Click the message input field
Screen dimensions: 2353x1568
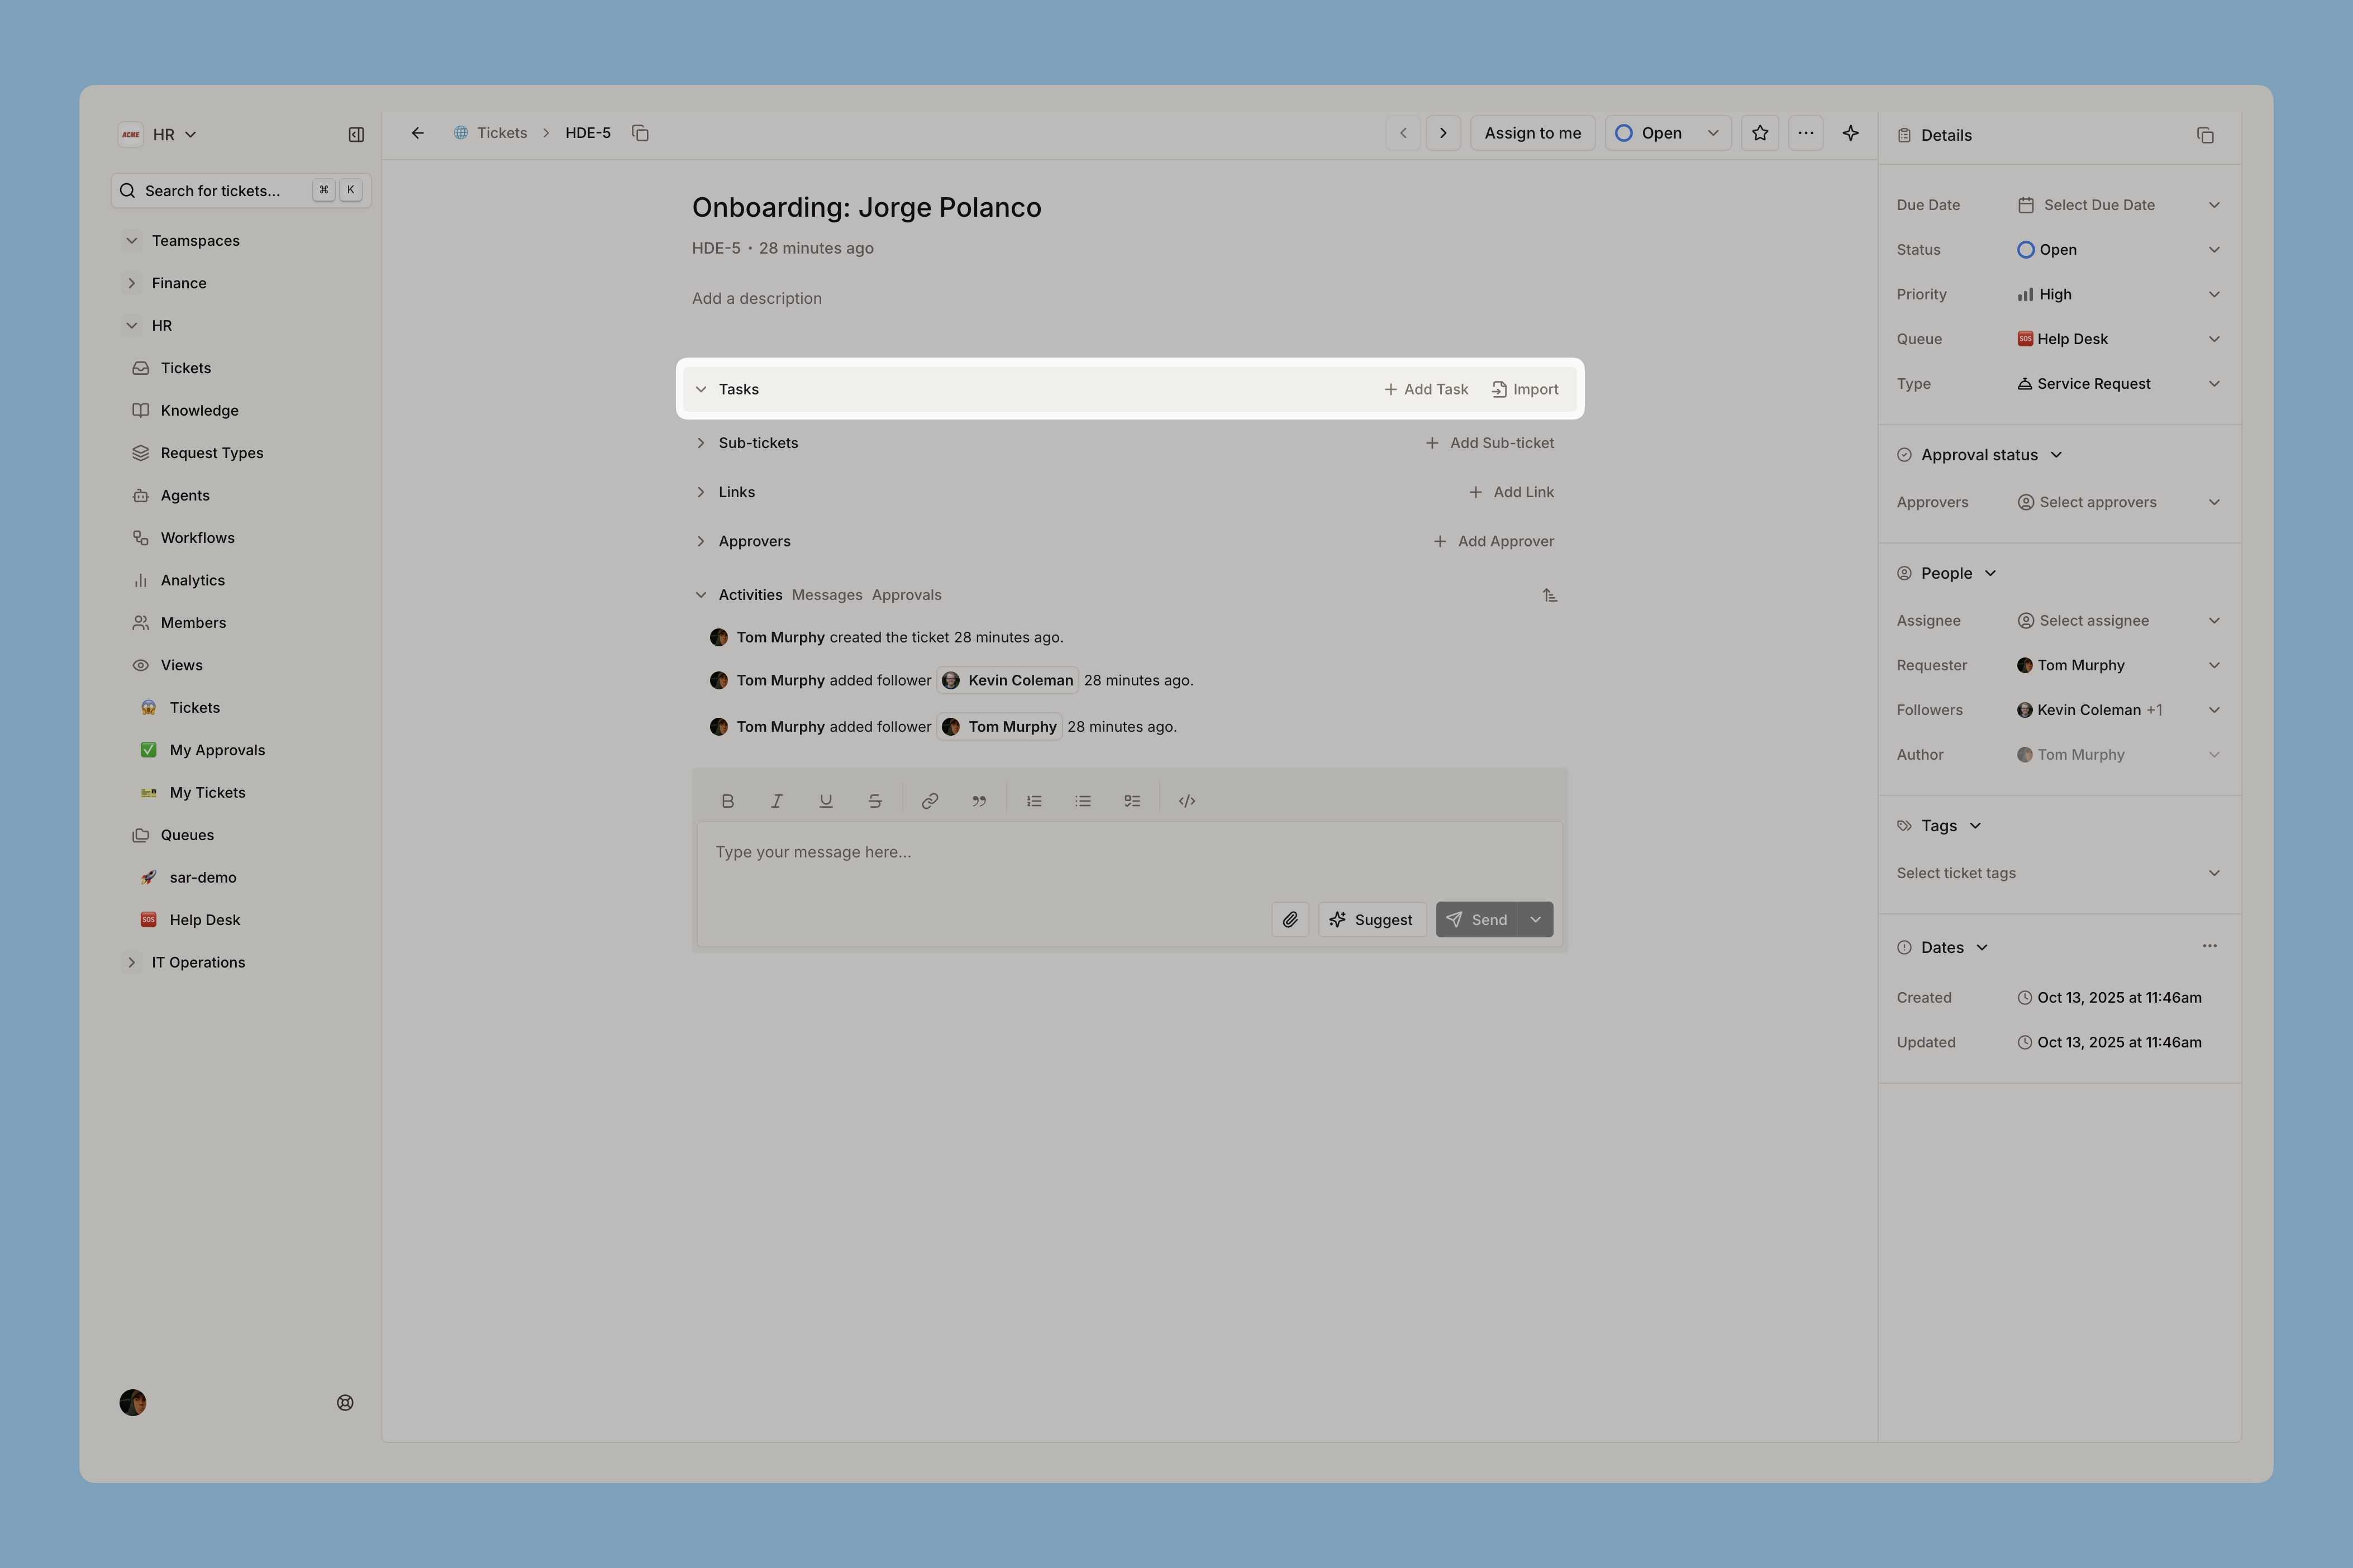pyautogui.click(x=1128, y=853)
